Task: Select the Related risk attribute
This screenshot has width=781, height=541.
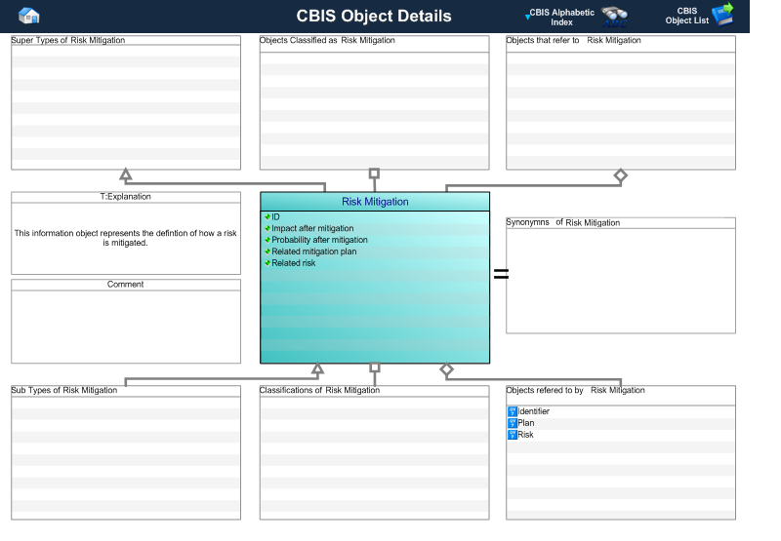Action: (294, 263)
